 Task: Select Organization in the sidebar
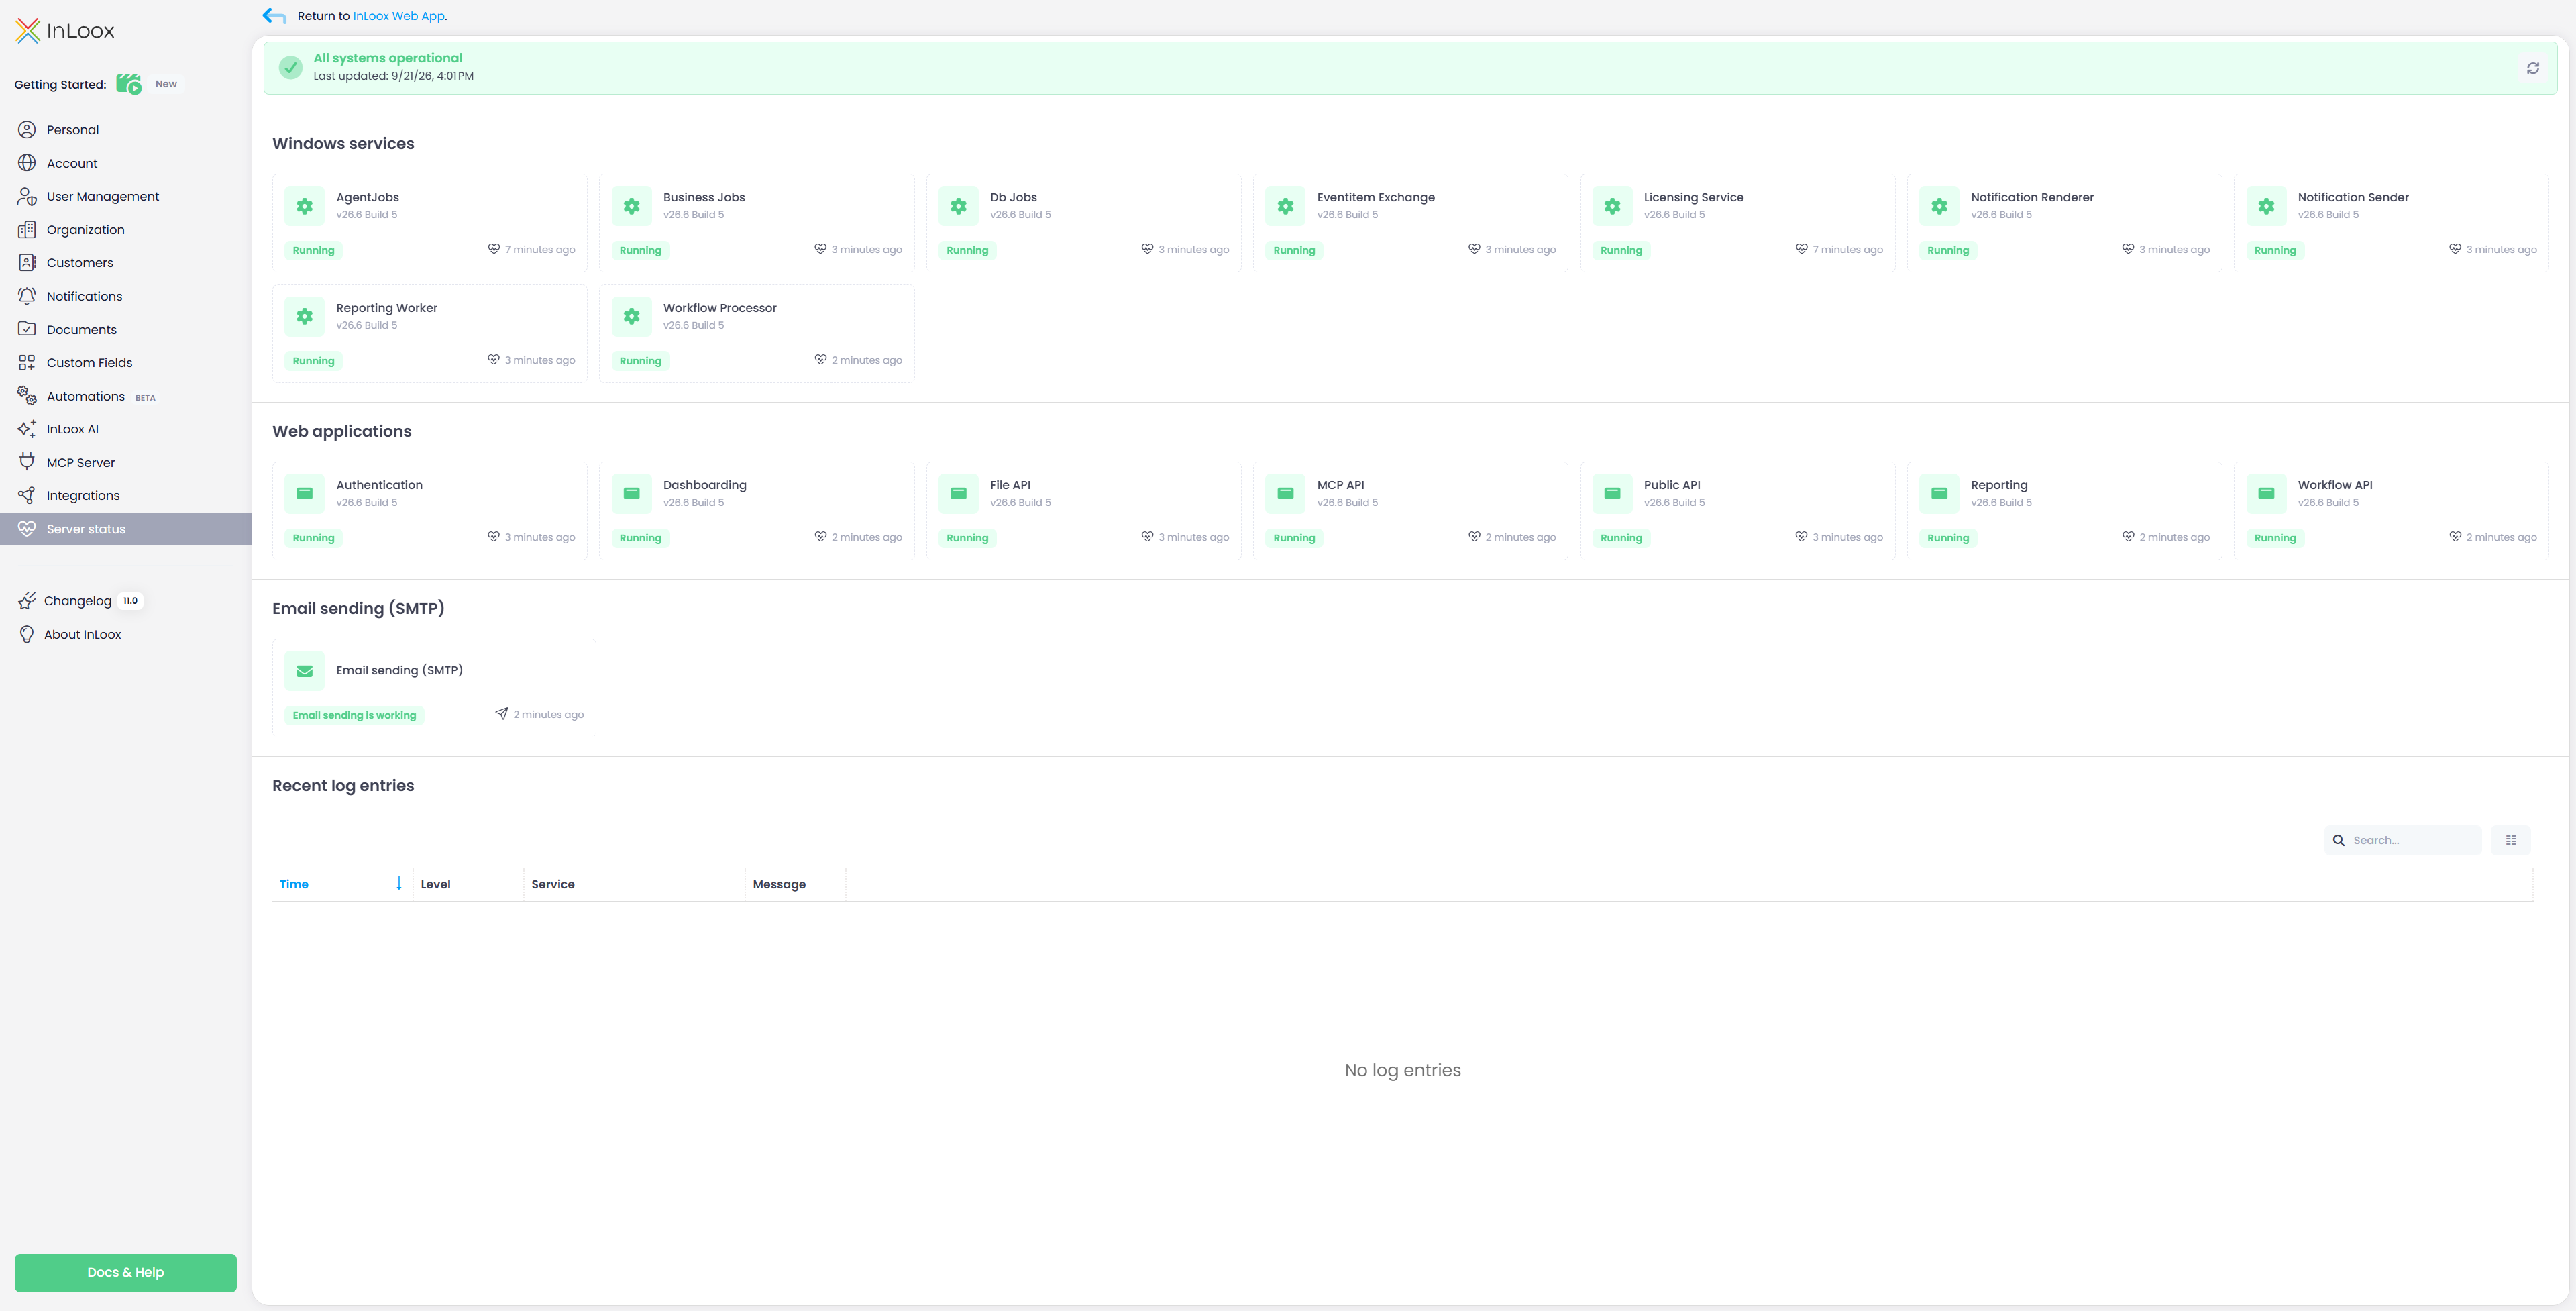point(126,230)
